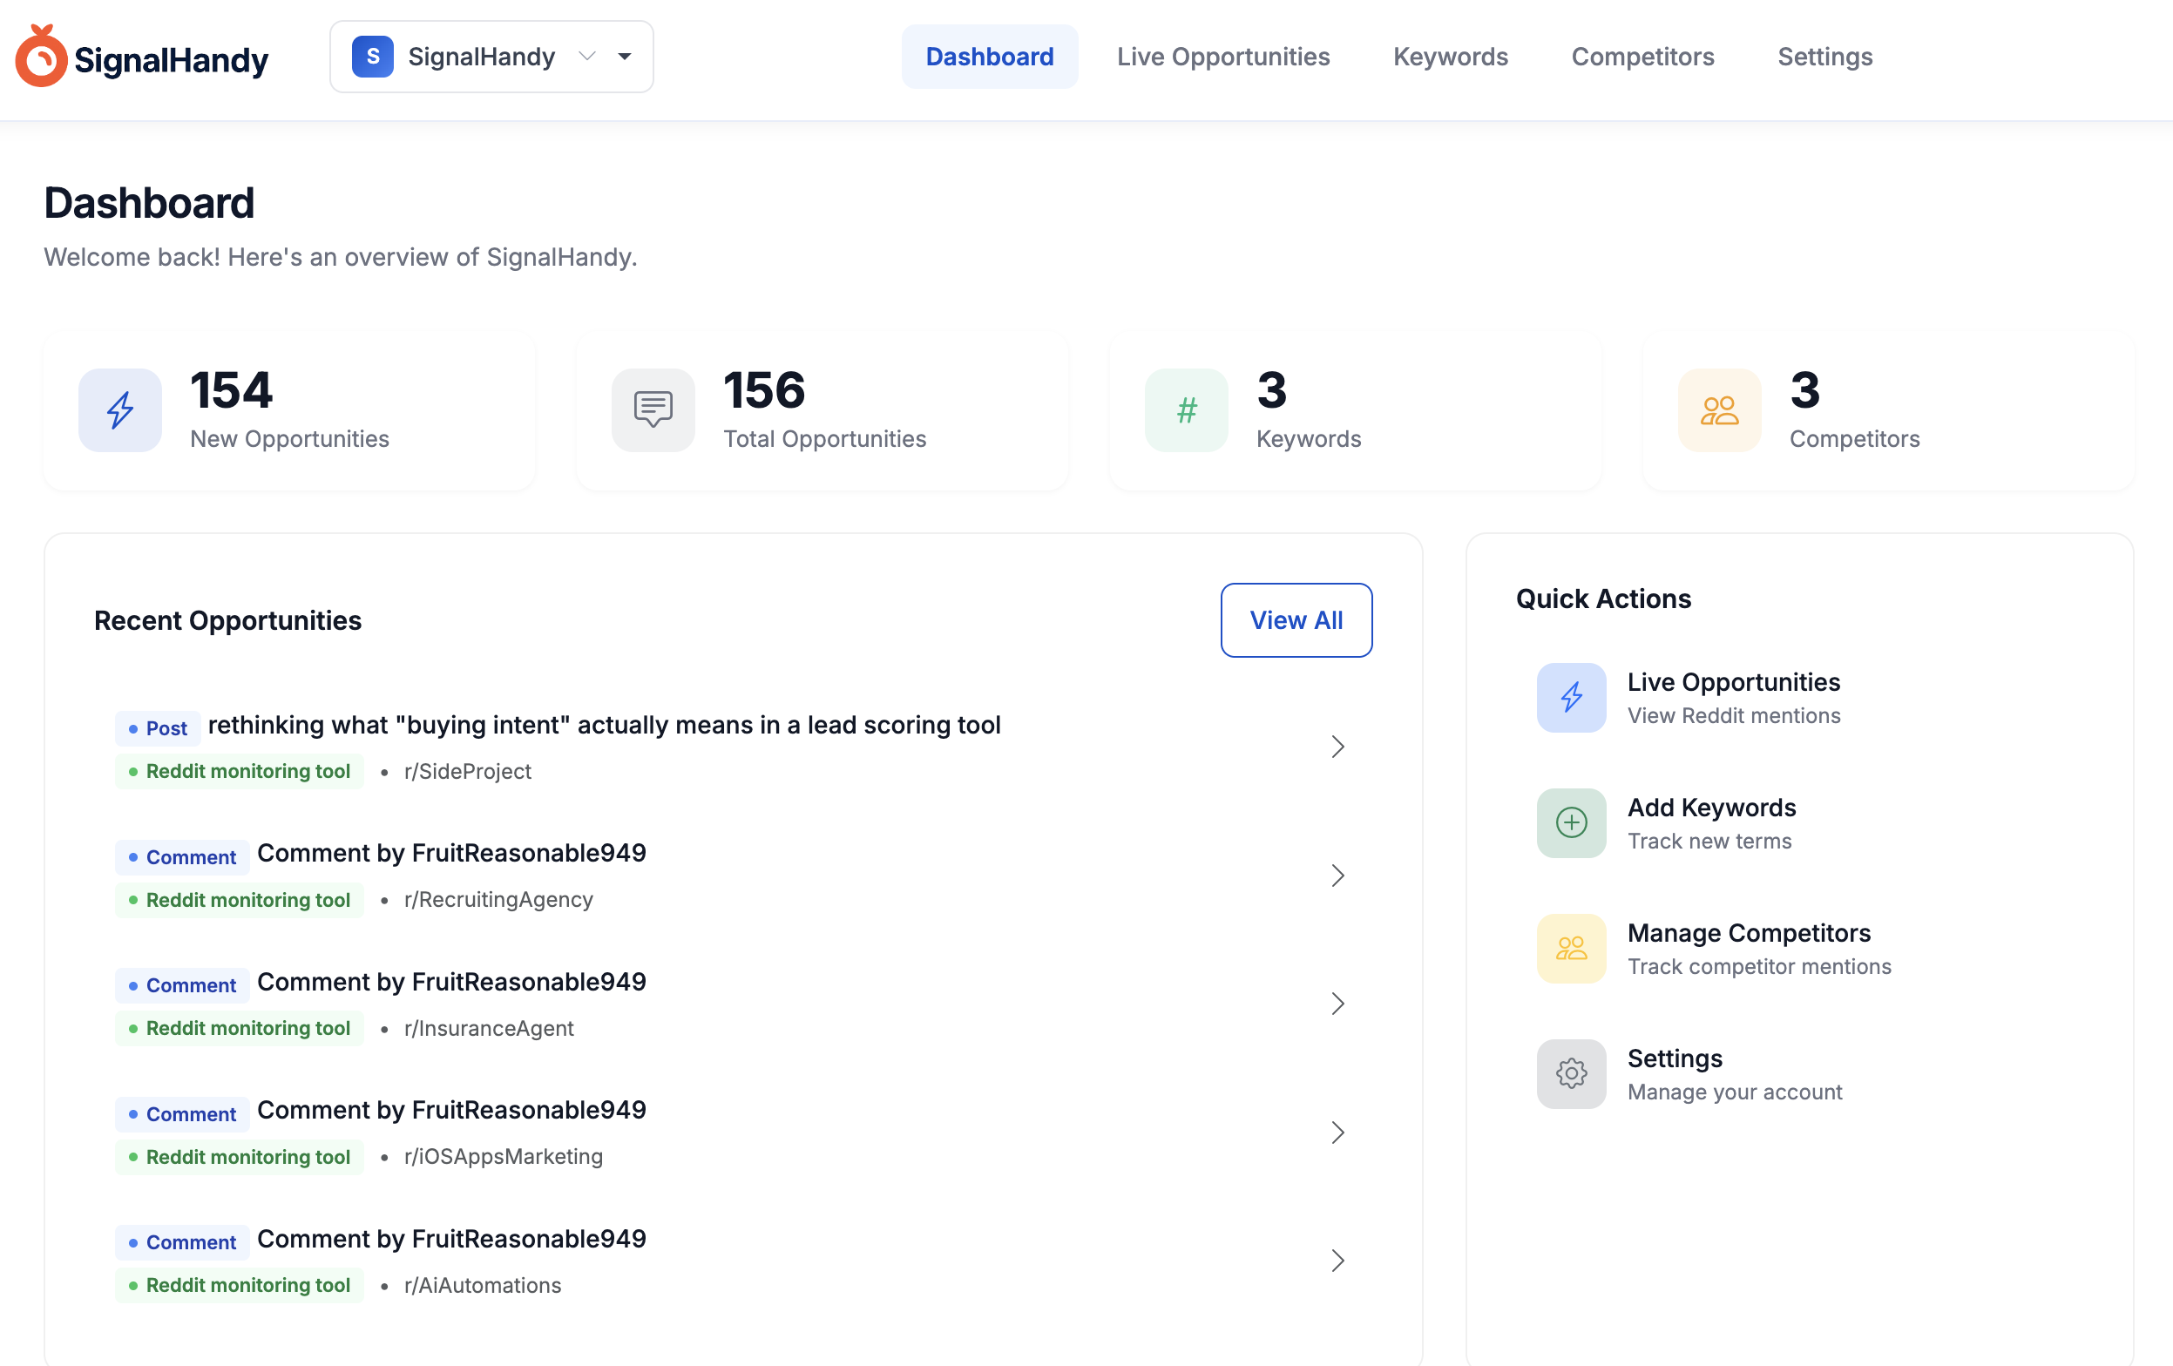The width and height of the screenshot is (2173, 1366).
Task: Click the r/InsuranceAgent subreddit label
Action: (x=489, y=1029)
